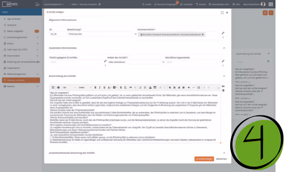The image size is (290, 172).
Task: Click IS-Vorfall anlegen button
Action: (x=204, y=159)
